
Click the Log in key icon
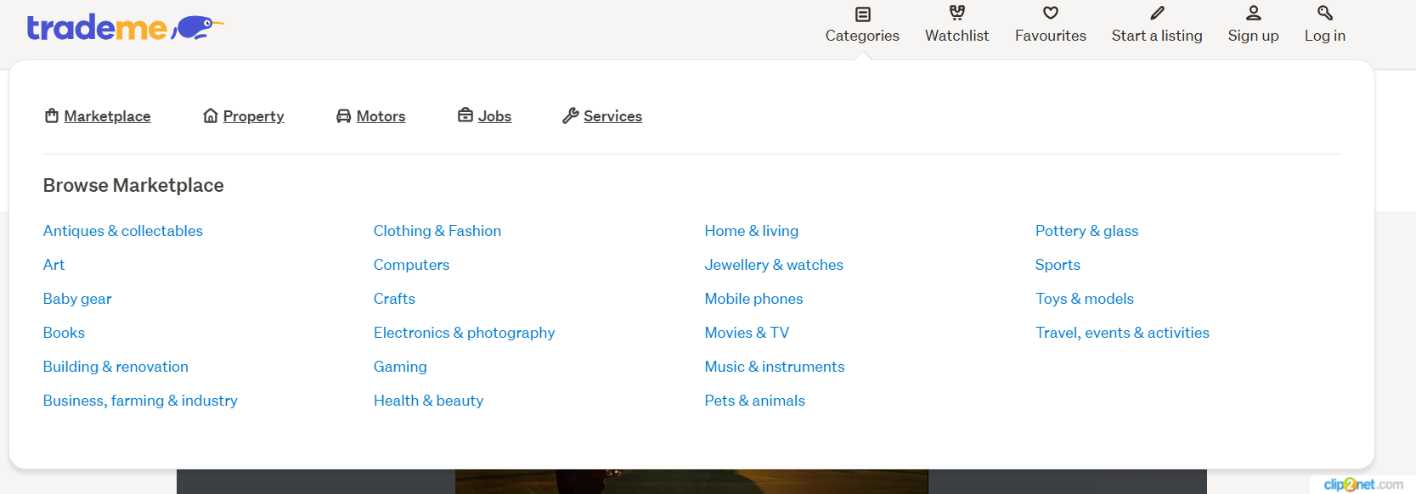(x=1325, y=13)
